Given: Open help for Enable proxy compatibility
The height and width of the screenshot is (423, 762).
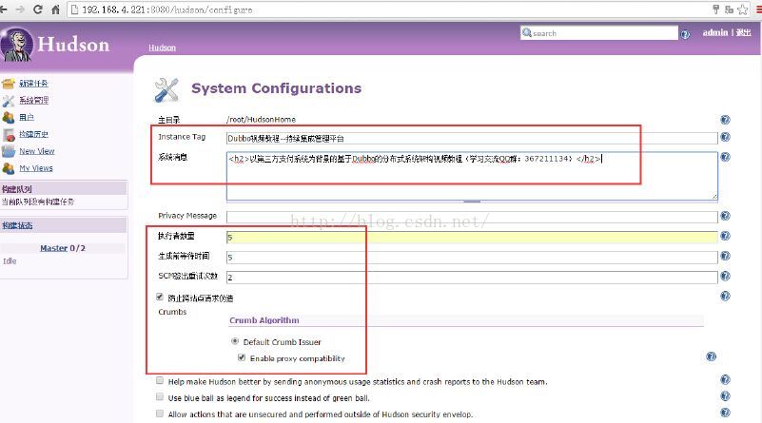Looking at the screenshot, I should [711, 357].
